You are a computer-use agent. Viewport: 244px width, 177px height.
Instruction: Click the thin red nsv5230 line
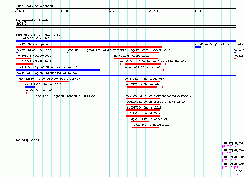pos(116,93)
